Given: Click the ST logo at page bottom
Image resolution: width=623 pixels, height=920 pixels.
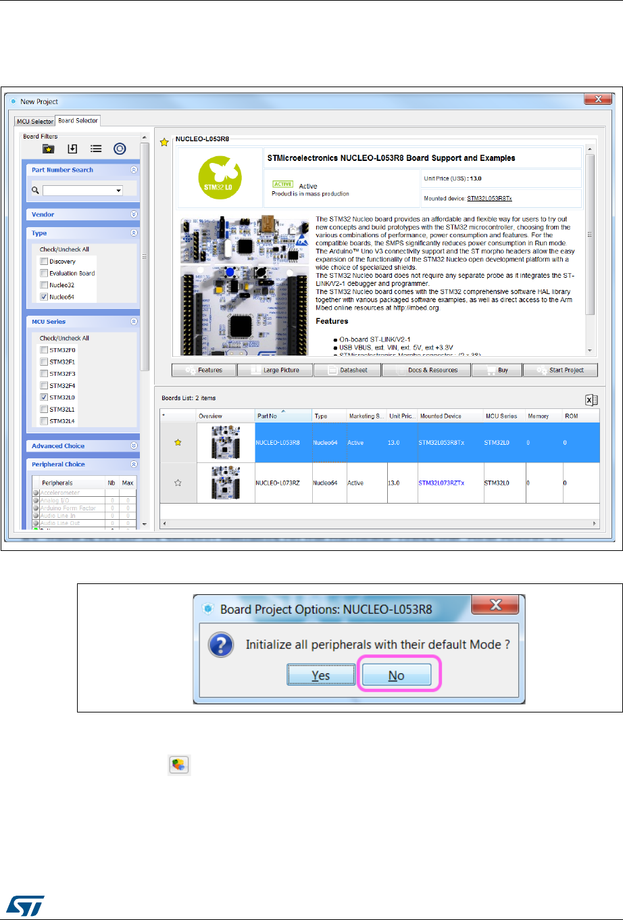Looking at the screenshot, I should [x=26, y=905].
